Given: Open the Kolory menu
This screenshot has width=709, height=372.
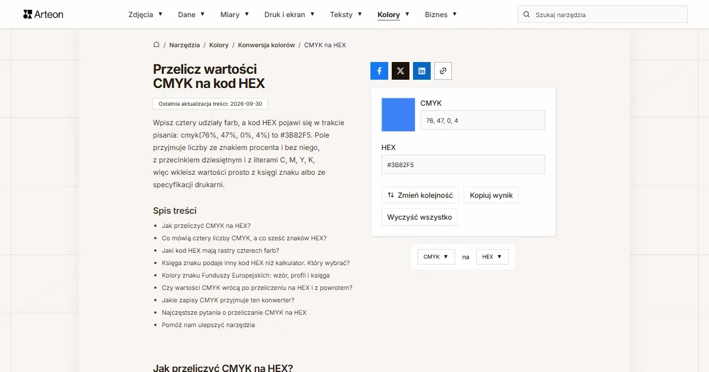Looking at the screenshot, I should coord(393,15).
